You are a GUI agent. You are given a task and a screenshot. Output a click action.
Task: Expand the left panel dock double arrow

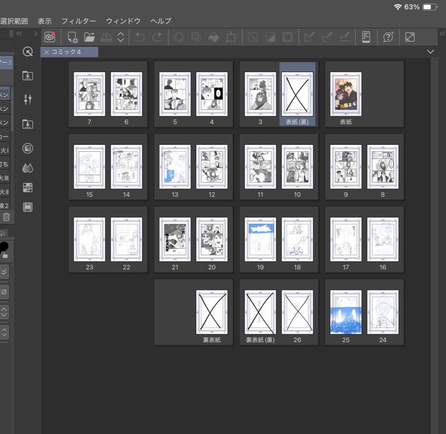(x=19, y=34)
